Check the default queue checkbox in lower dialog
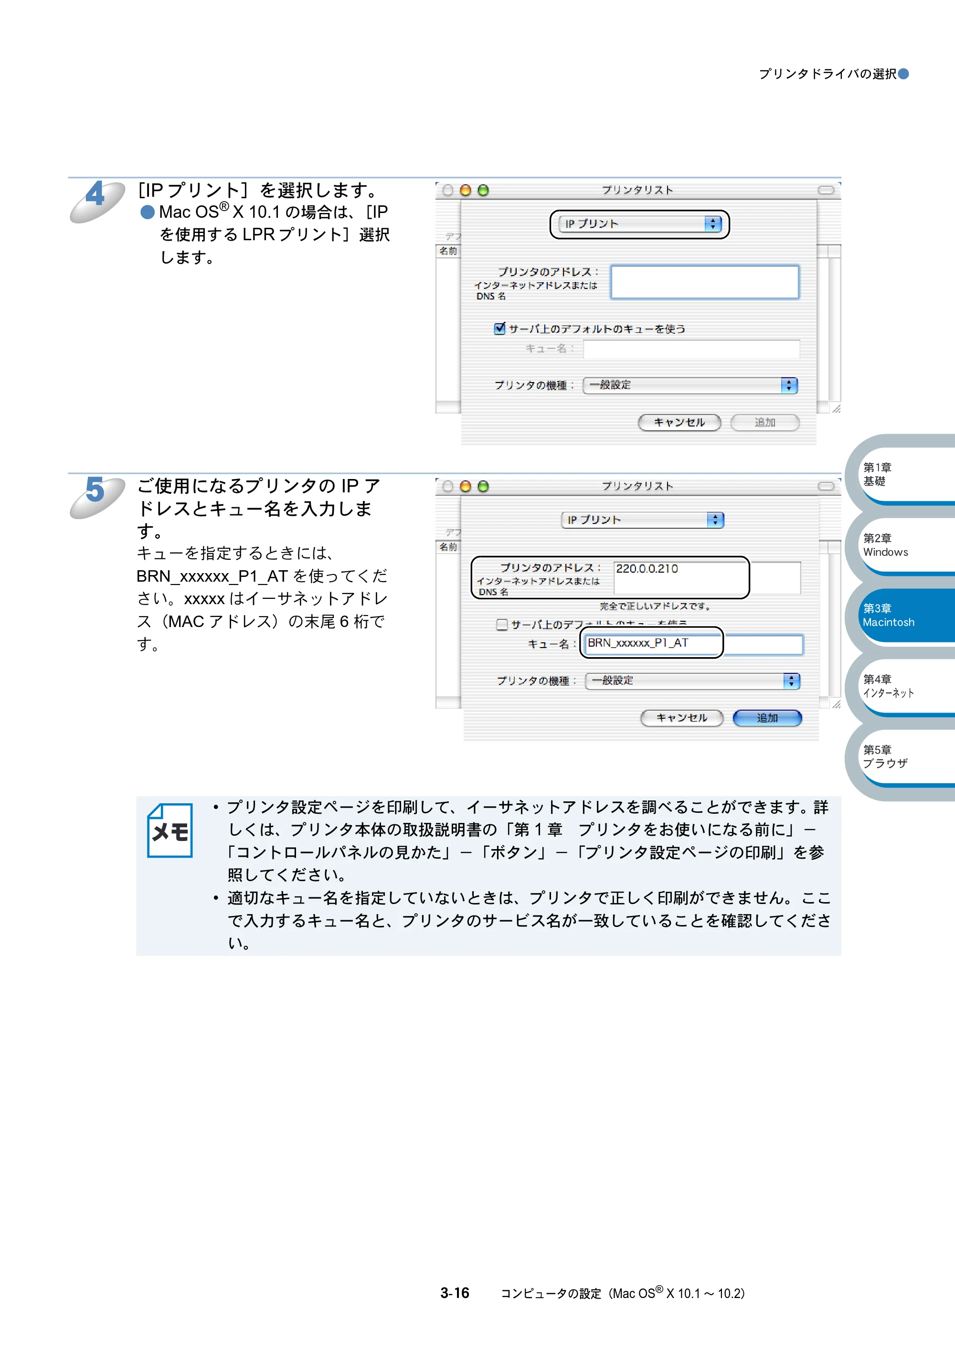 (x=502, y=624)
